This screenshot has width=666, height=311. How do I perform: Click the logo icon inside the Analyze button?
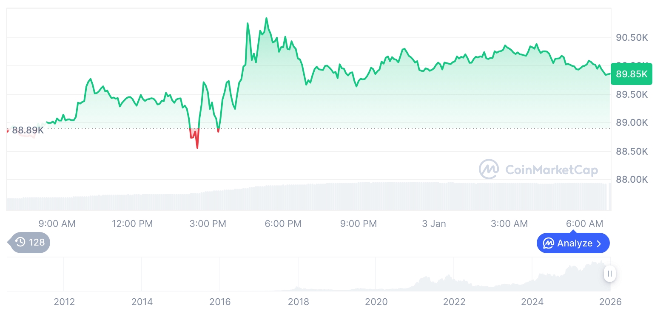[549, 243]
